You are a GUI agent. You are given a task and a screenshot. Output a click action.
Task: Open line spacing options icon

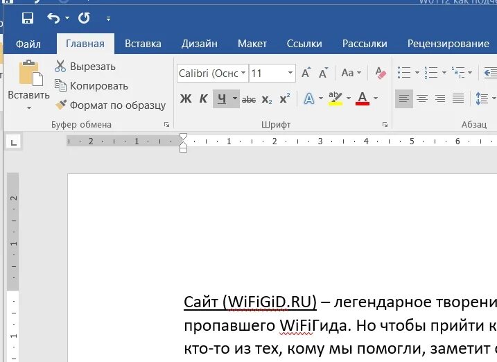pos(482,99)
